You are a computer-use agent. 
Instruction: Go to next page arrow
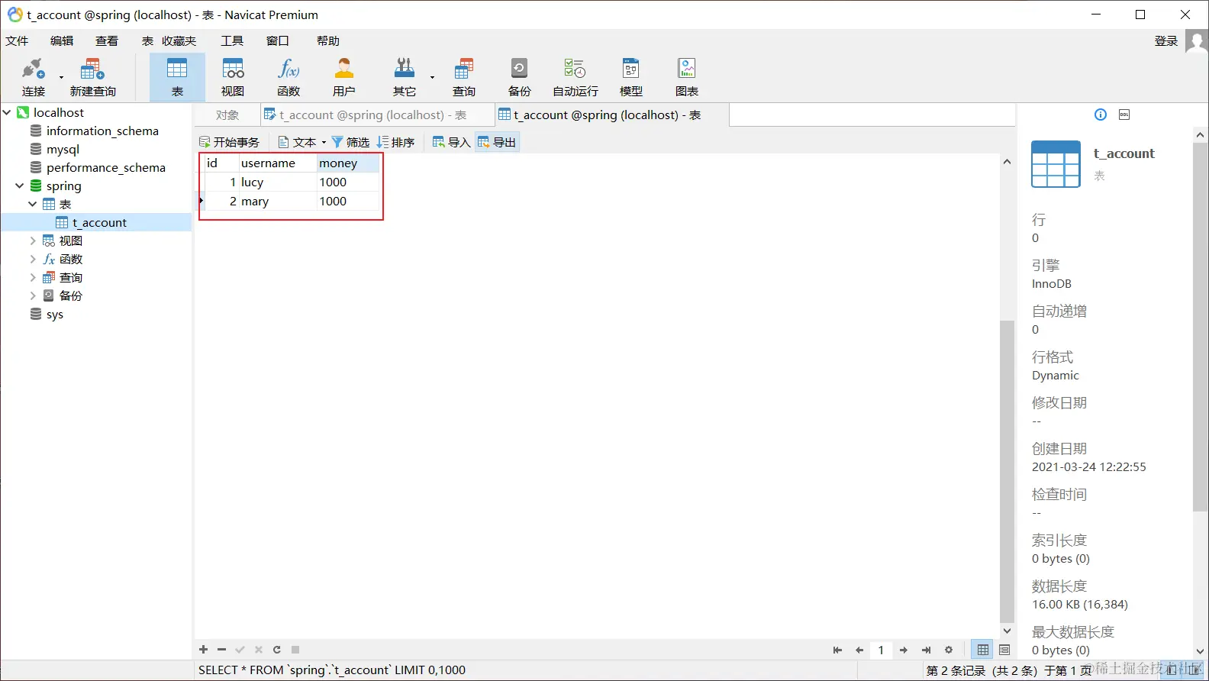[904, 650]
